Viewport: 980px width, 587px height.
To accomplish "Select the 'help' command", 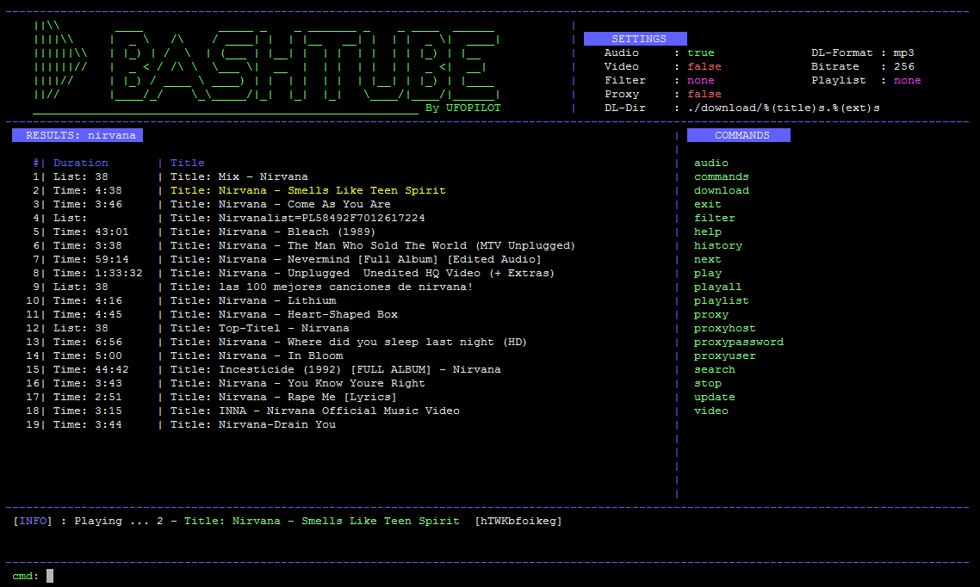I will pyautogui.click(x=708, y=232).
